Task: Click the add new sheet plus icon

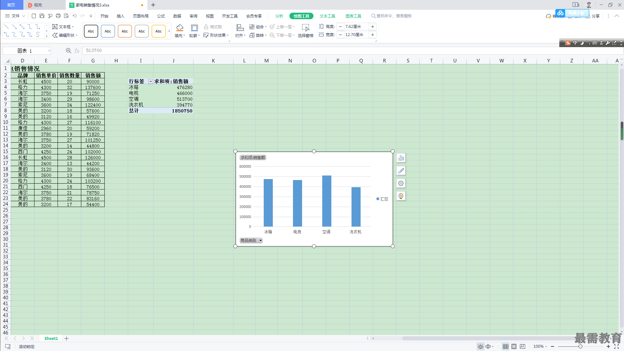Action: [67, 338]
